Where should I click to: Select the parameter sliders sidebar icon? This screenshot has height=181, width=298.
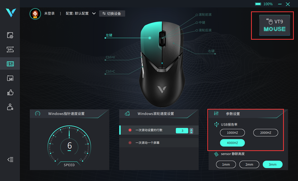(x=10, y=64)
